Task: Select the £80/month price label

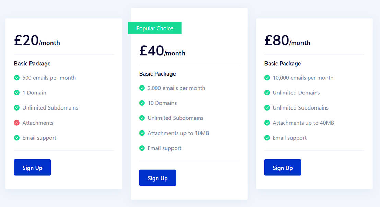Action: click(287, 40)
